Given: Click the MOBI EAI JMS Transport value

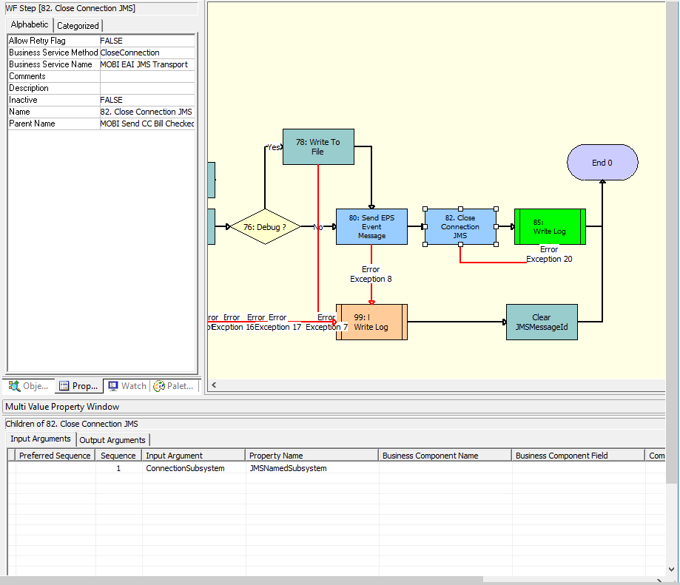Looking at the screenshot, I should pyautogui.click(x=147, y=64).
